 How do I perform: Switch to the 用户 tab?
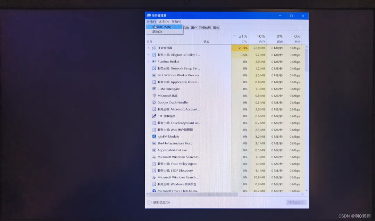[193, 27]
